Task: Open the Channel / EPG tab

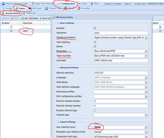Action: tap(53, 8)
